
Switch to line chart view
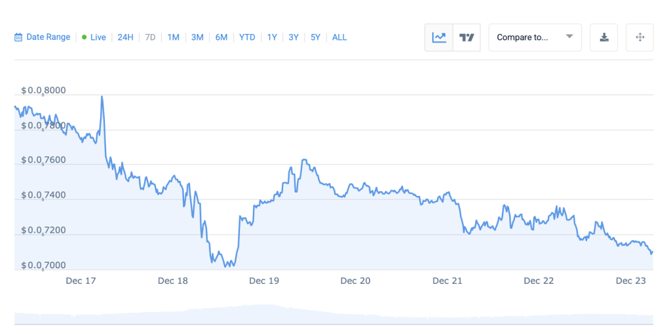click(439, 37)
